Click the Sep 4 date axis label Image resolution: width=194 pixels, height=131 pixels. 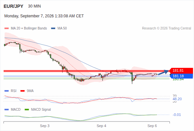pyautogui.click(x=102, y=126)
